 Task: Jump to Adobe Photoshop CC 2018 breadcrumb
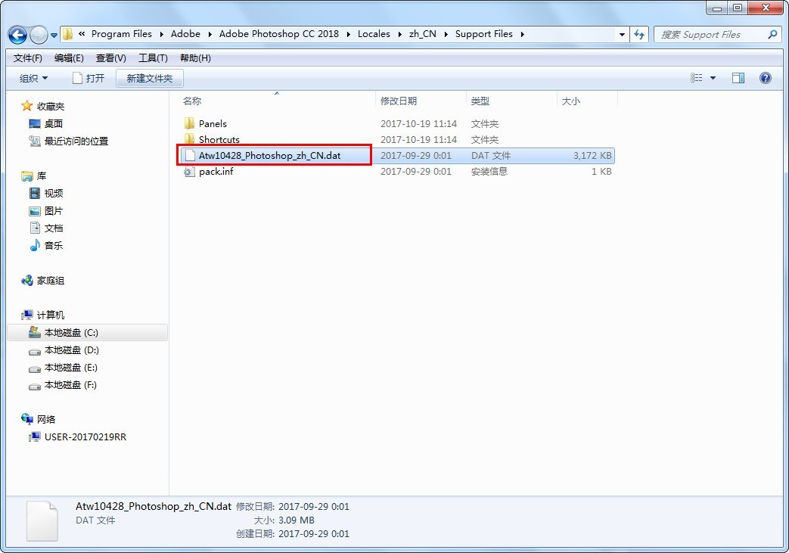pos(279,34)
